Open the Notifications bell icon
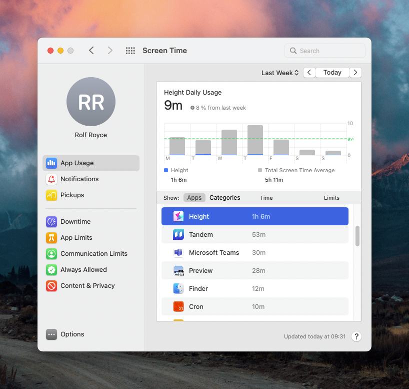 (51, 179)
